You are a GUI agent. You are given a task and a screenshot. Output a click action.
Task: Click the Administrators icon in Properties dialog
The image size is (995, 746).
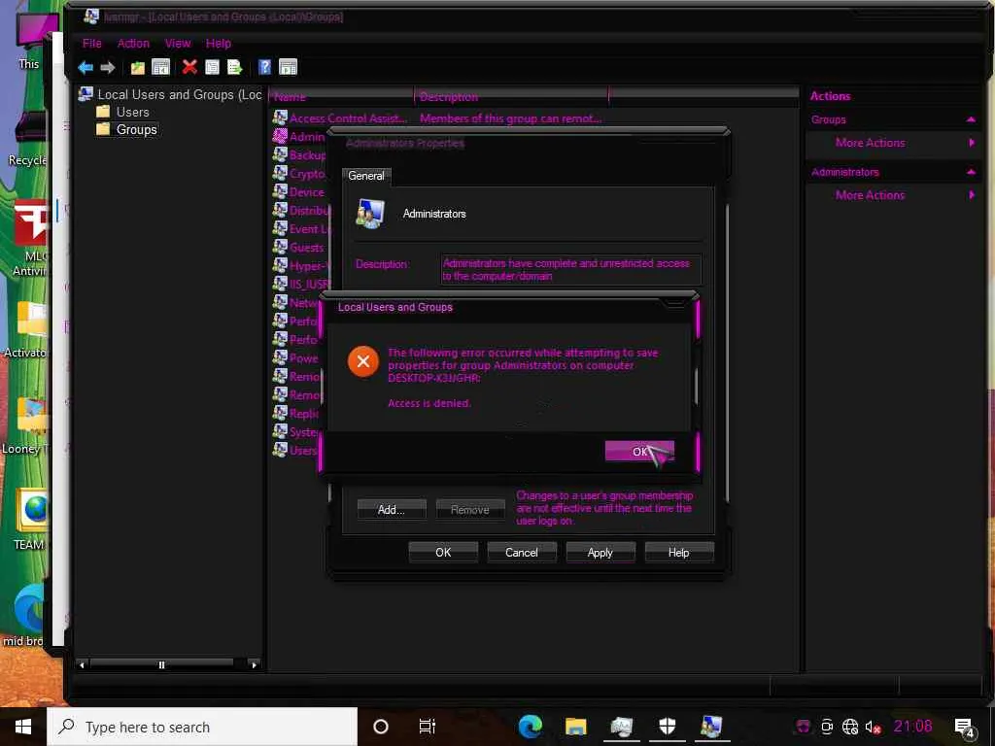pos(370,214)
